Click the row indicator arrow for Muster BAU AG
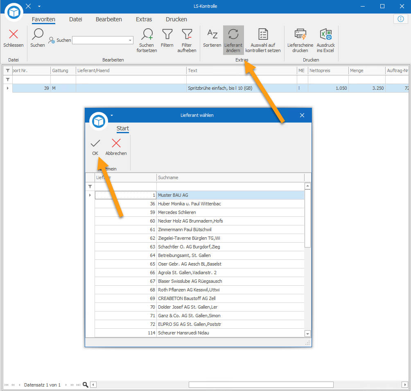 point(90,195)
